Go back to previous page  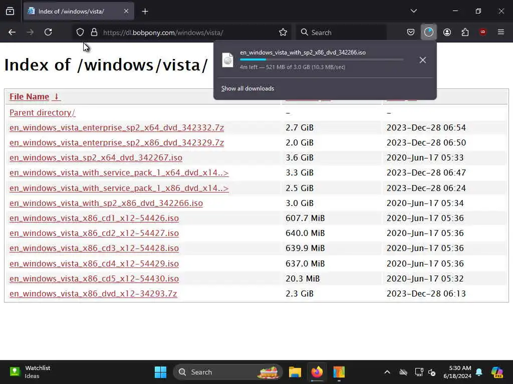click(x=12, y=32)
